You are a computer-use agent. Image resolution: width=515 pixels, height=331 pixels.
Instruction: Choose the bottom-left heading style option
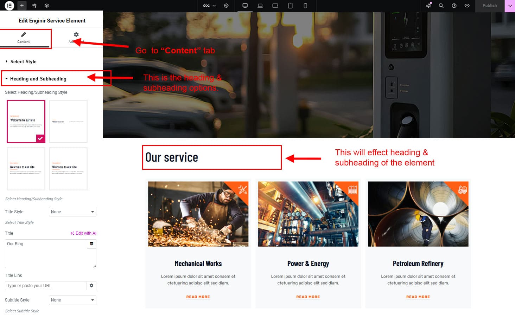[26, 169]
